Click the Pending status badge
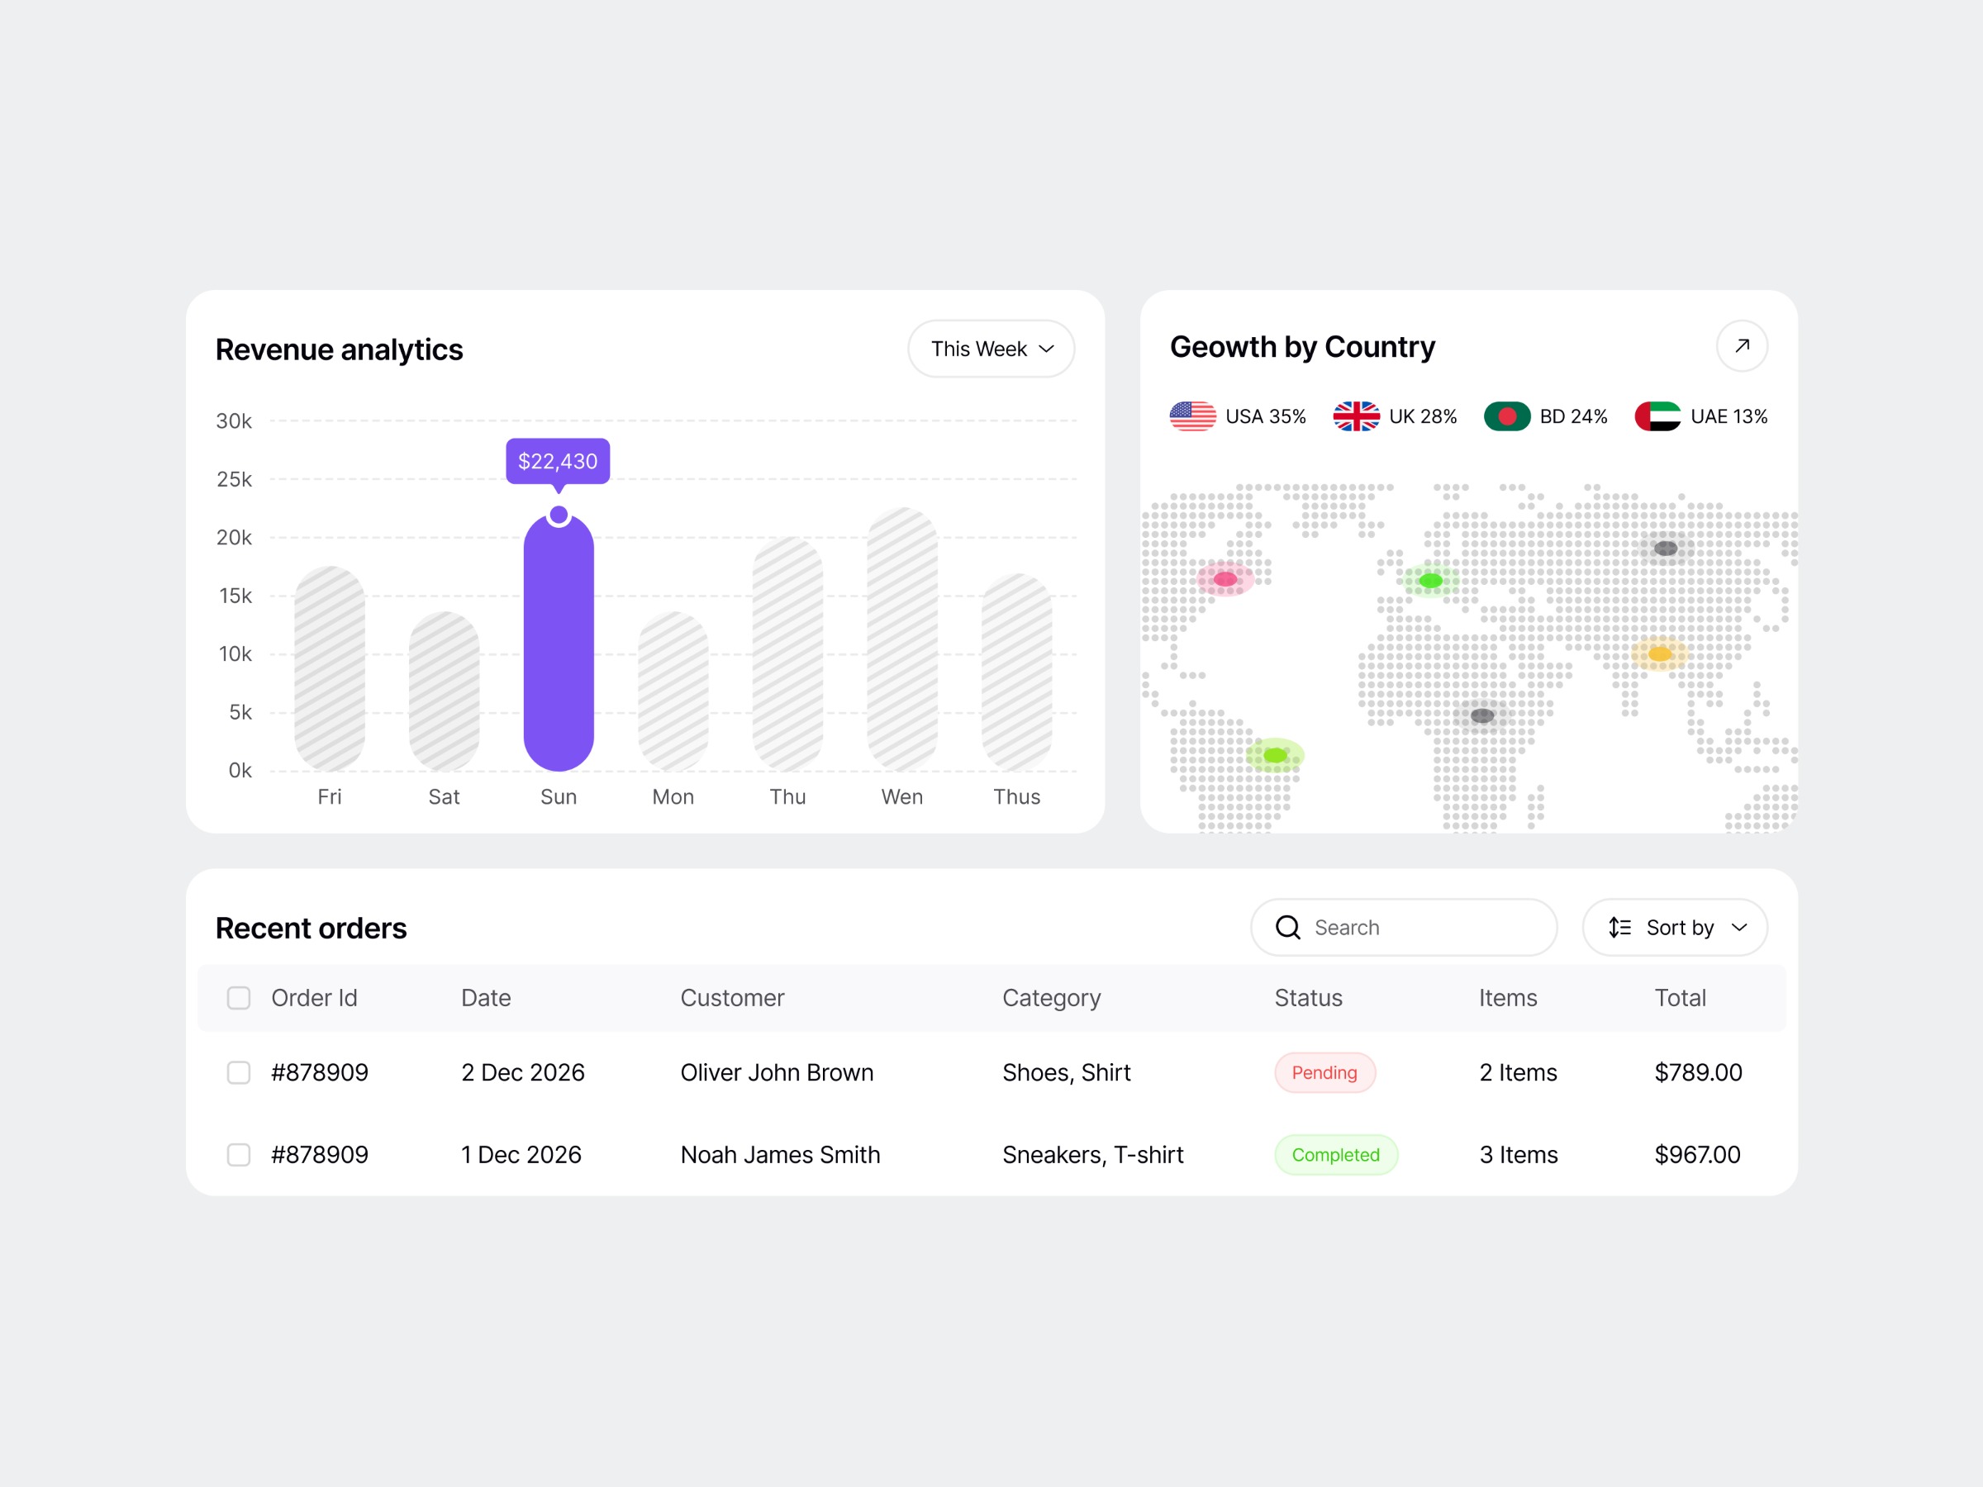Viewport: 1983px width, 1487px height. (1325, 1072)
